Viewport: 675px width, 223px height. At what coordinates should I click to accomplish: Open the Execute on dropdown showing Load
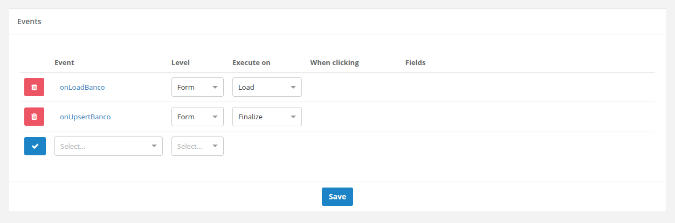point(267,87)
